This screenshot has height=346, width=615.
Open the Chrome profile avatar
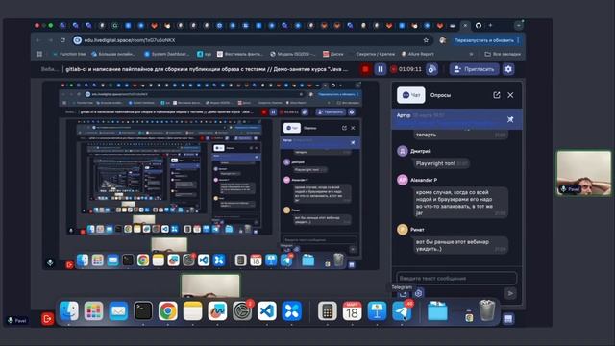443,40
